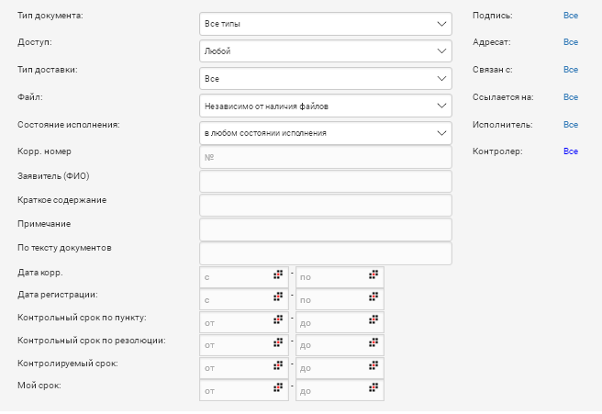Click the Корр. номер input field
Viewport: 602px width, 414px height.
pos(326,157)
